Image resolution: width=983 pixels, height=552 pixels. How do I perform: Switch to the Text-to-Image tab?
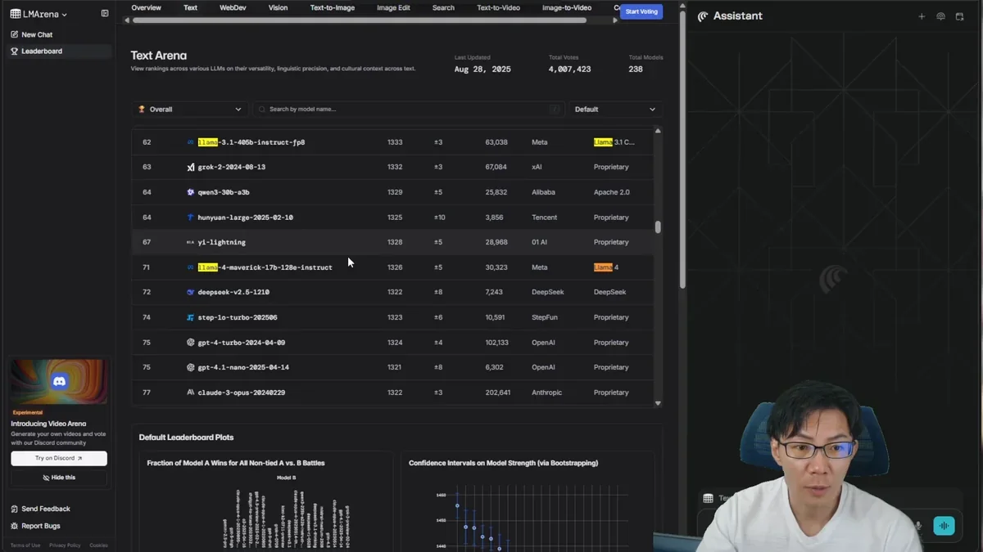[x=333, y=8]
